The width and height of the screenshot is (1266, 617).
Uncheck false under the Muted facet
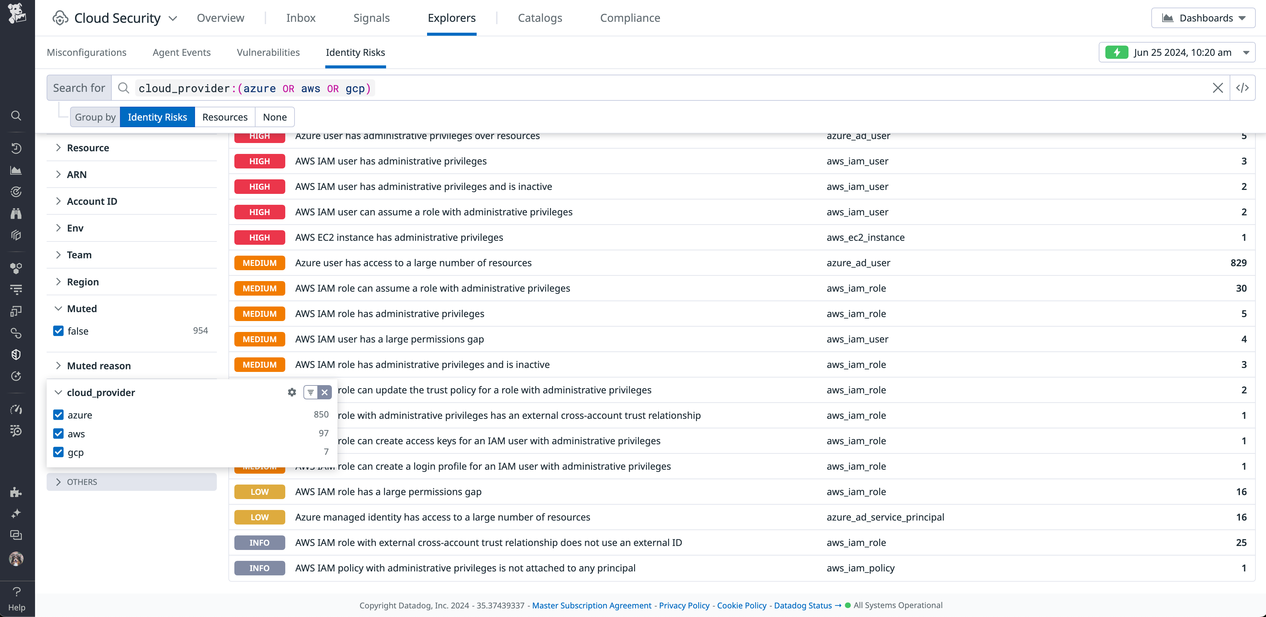pos(59,331)
